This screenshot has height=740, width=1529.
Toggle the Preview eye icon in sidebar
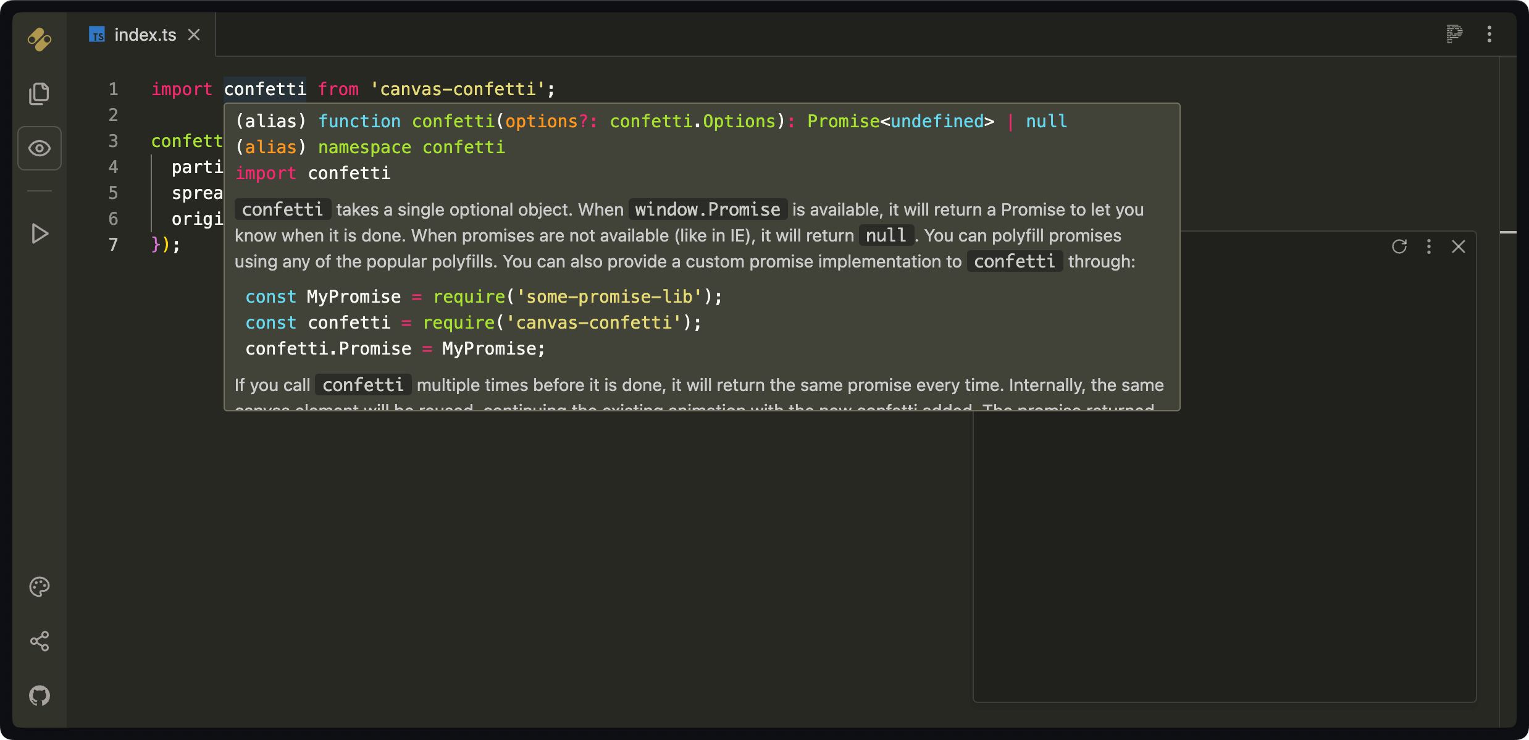click(x=40, y=148)
